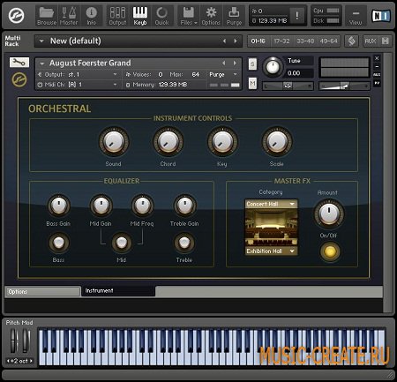Open the KSP multi script editor icon
Screen dimensions: 397x382
(x=351, y=41)
